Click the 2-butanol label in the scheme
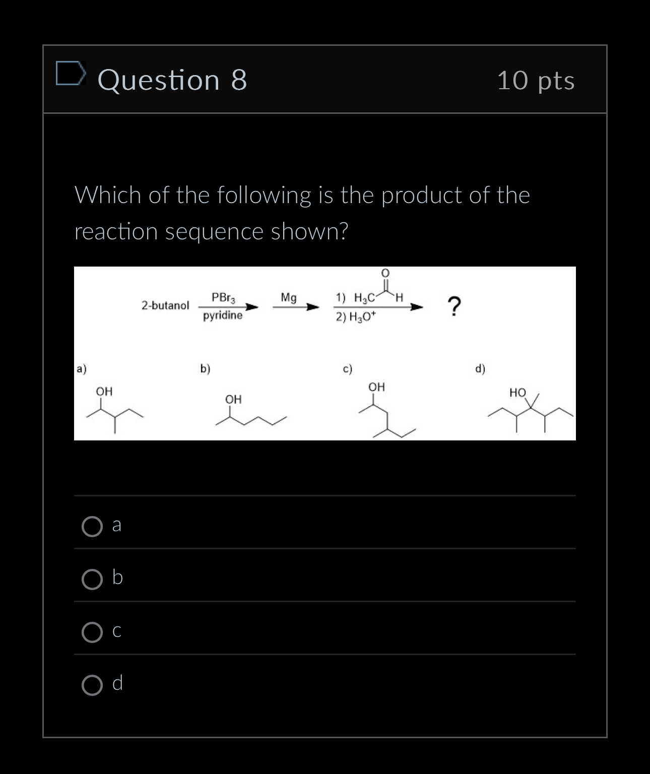The image size is (650, 774). click(x=165, y=304)
